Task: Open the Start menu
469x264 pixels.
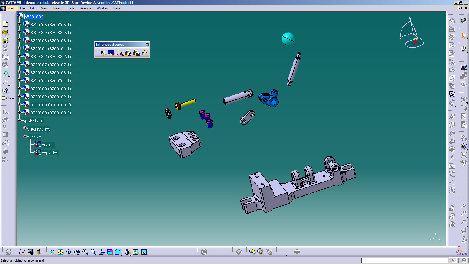Action: [x=11, y=8]
